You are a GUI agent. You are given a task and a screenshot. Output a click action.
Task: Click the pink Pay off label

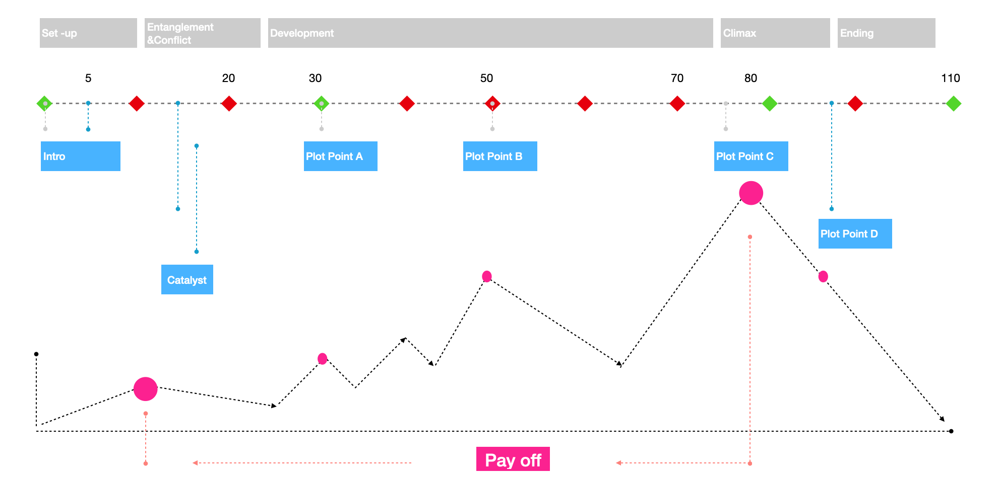coord(513,459)
